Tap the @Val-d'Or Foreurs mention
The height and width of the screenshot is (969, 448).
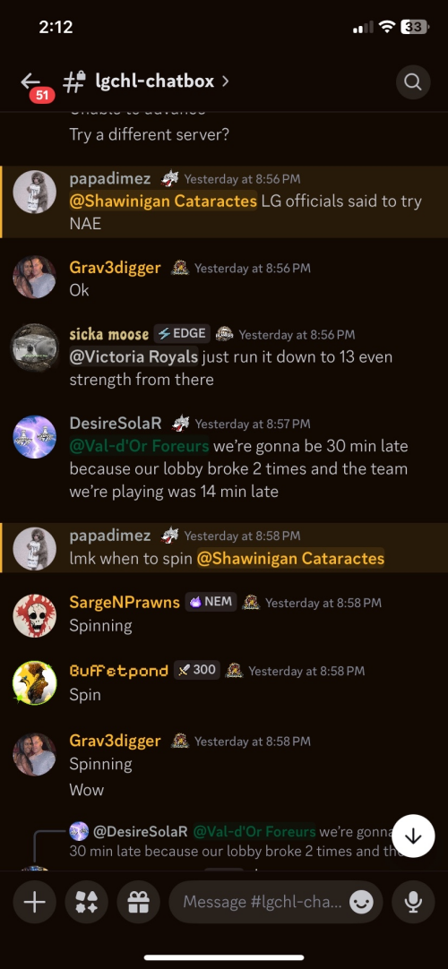click(x=139, y=446)
